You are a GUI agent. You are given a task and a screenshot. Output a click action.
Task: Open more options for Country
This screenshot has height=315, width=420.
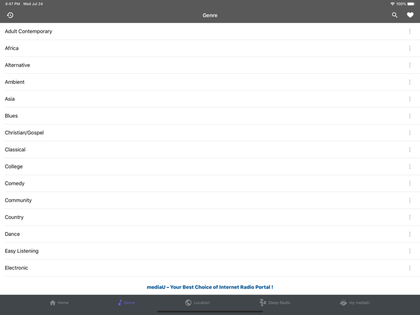(x=410, y=217)
